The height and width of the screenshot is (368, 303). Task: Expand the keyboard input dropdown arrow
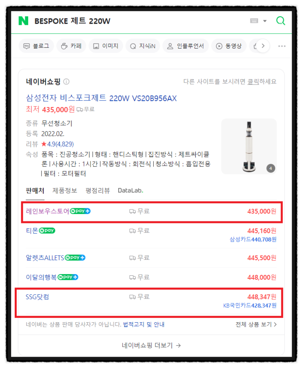pos(265,21)
